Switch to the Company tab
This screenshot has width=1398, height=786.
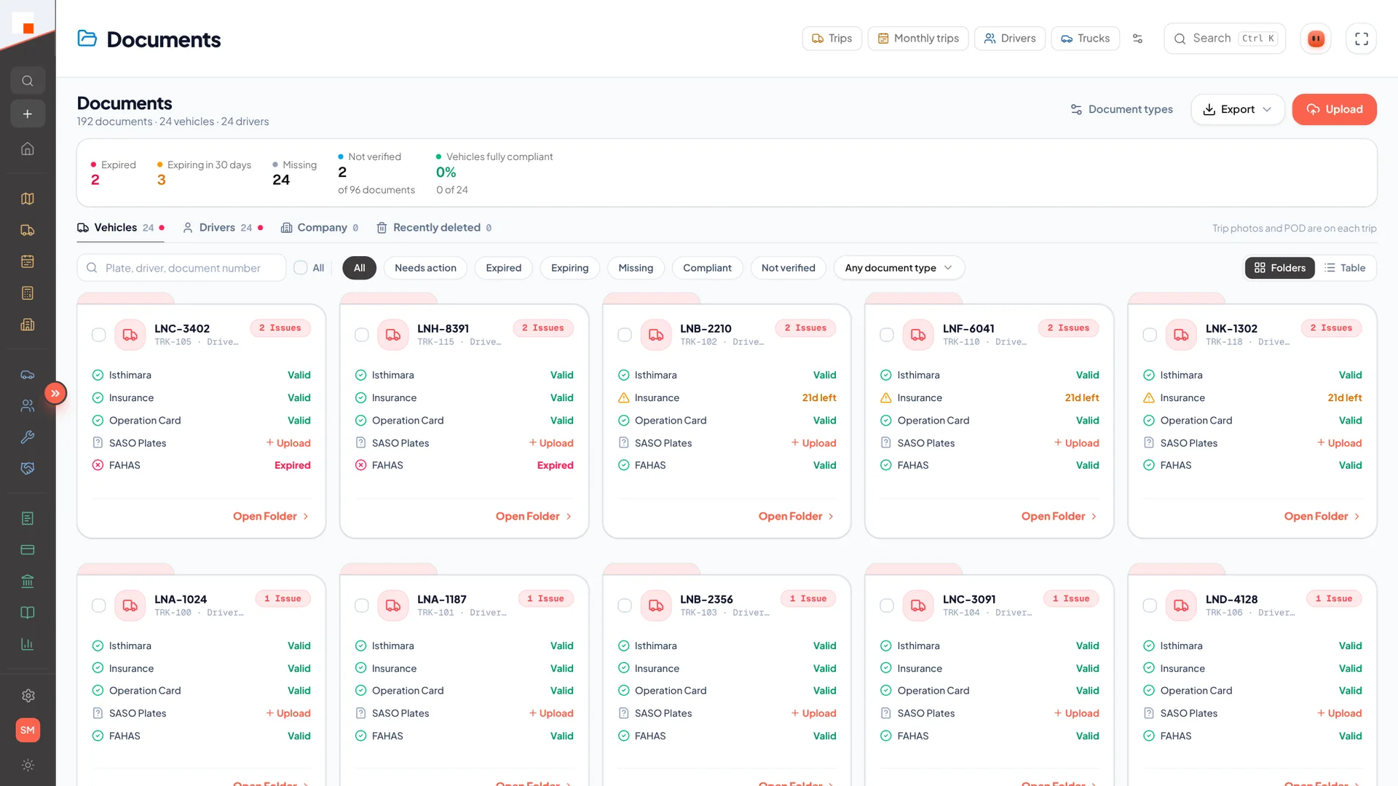click(x=320, y=228)
